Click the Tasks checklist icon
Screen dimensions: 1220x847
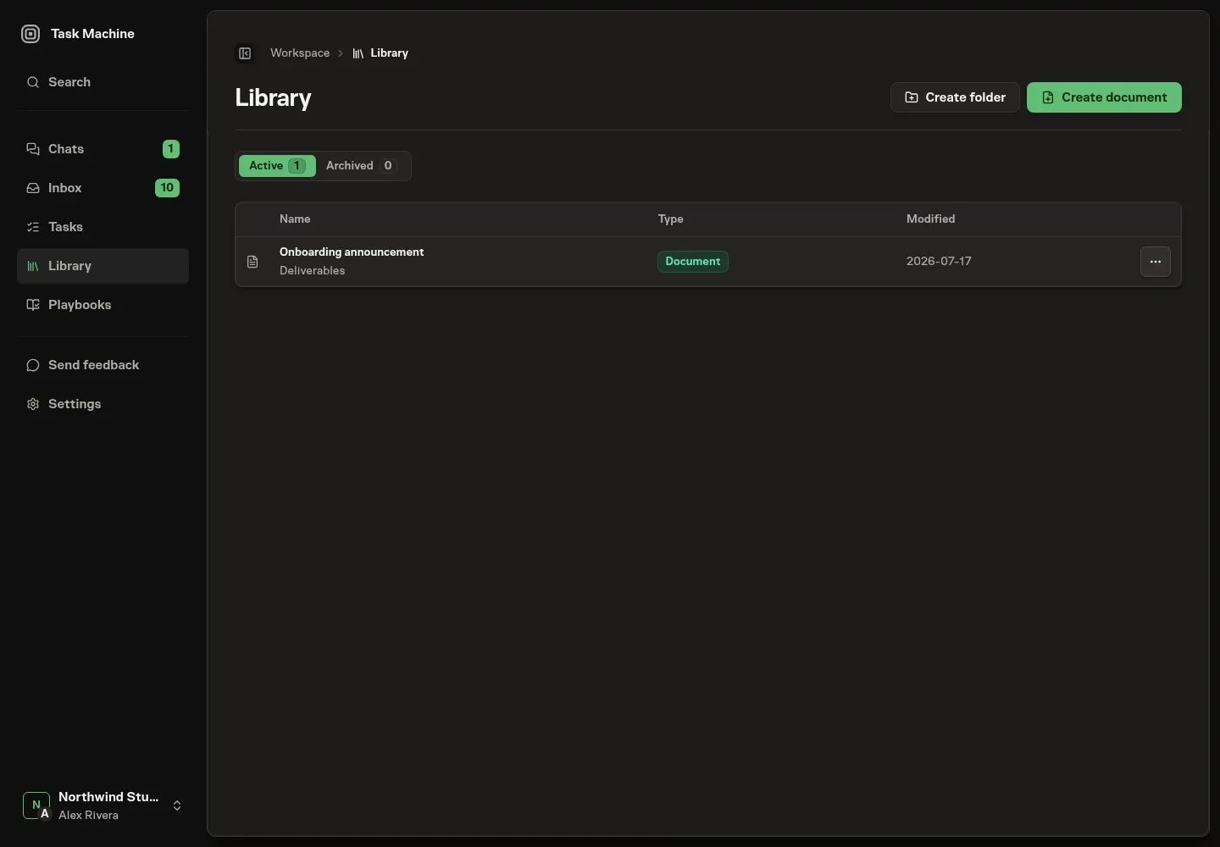point(33,227)
